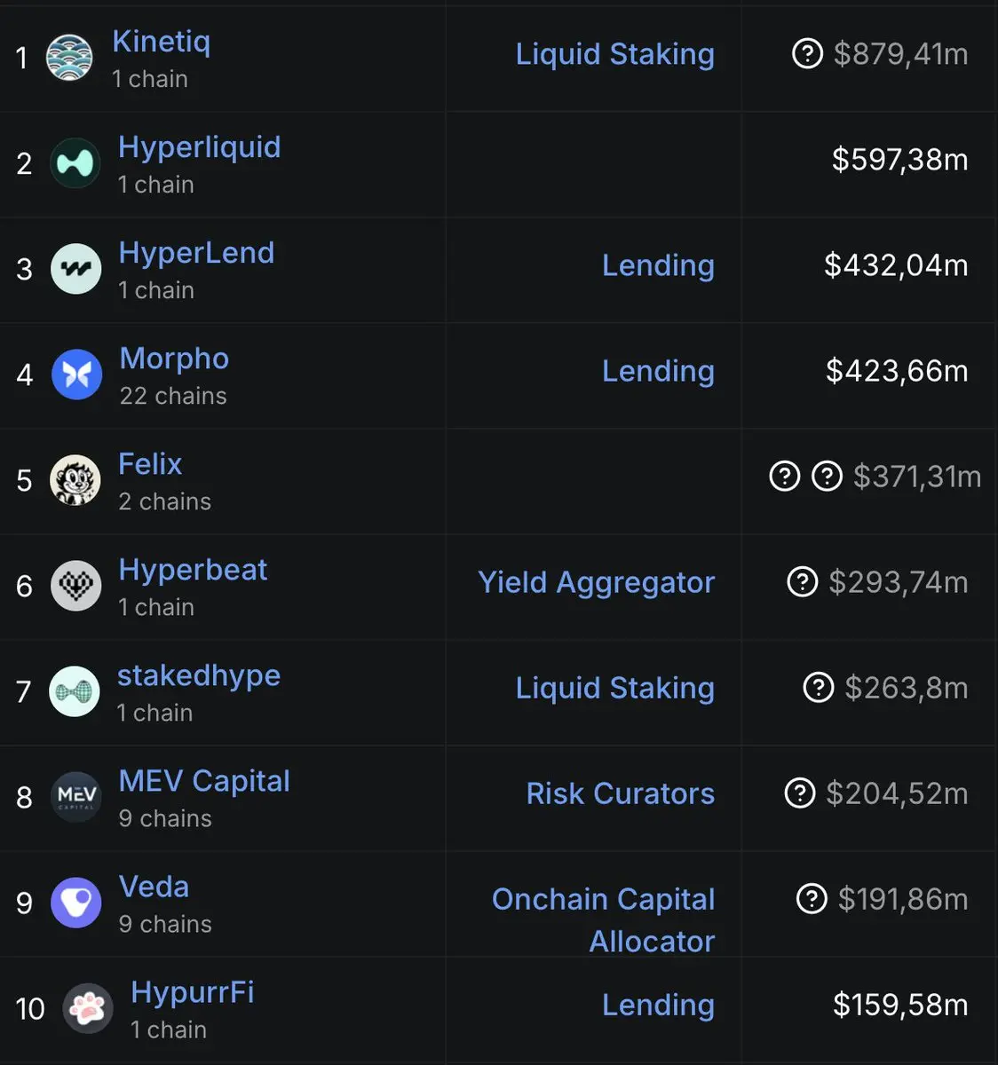Click the Hyperbeat heart logo icon
The image size is (998, 1065).
pos(75,586)
